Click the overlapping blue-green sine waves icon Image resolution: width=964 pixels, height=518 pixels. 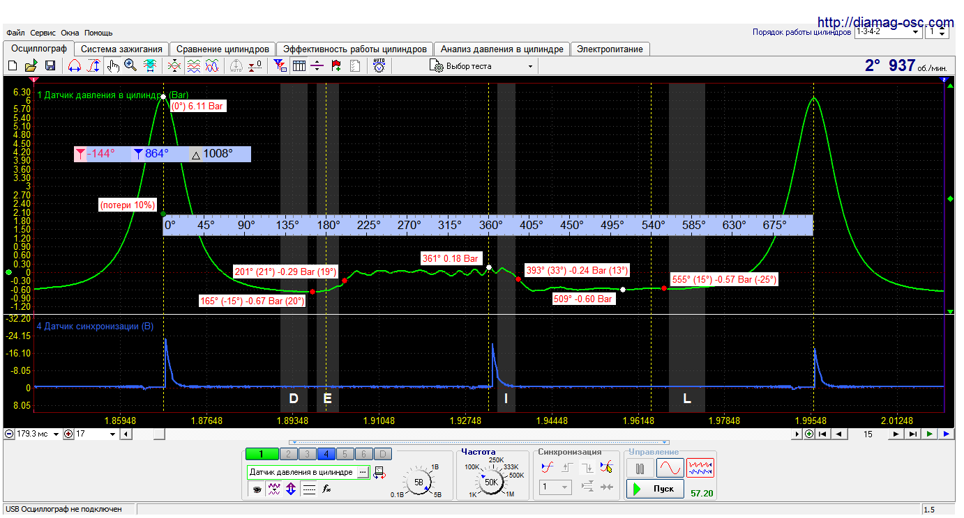pyautogui.click(x=212, y=65)
